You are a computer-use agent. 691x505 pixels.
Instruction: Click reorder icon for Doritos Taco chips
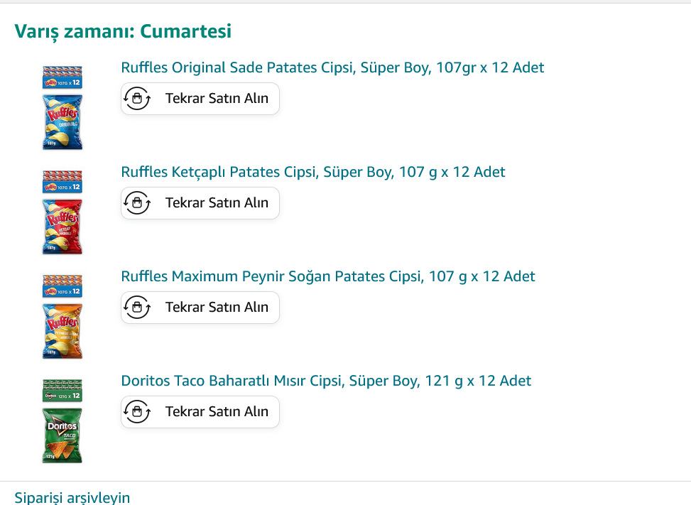(x=137, y=412)
